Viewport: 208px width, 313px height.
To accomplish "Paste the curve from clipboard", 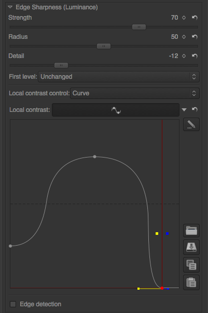I will click(191, 282).
